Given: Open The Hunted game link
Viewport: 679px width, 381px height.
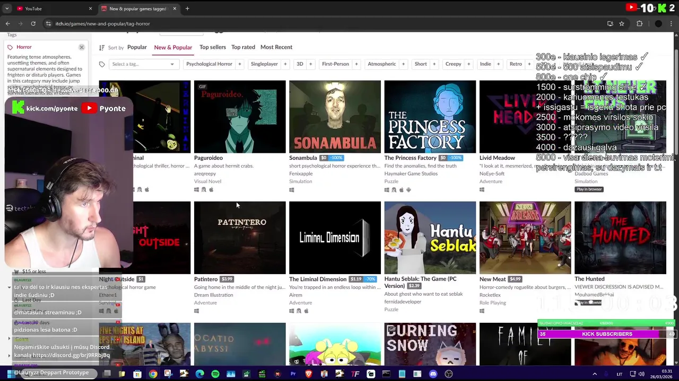Looking at the screenshot, I should point(589,279).
